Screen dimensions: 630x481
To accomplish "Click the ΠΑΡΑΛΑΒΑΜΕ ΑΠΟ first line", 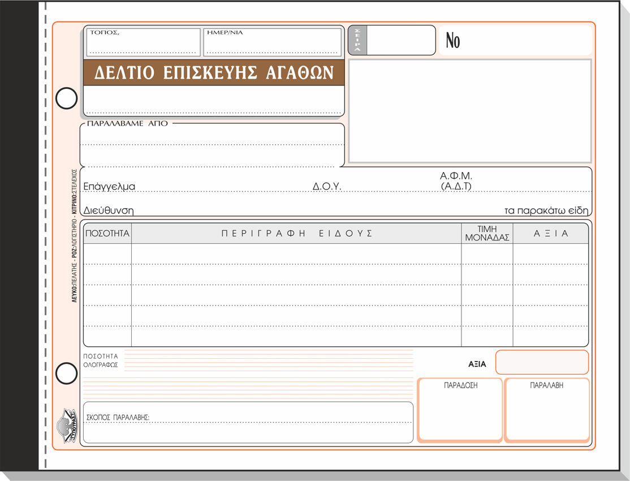I will [213, 139].
